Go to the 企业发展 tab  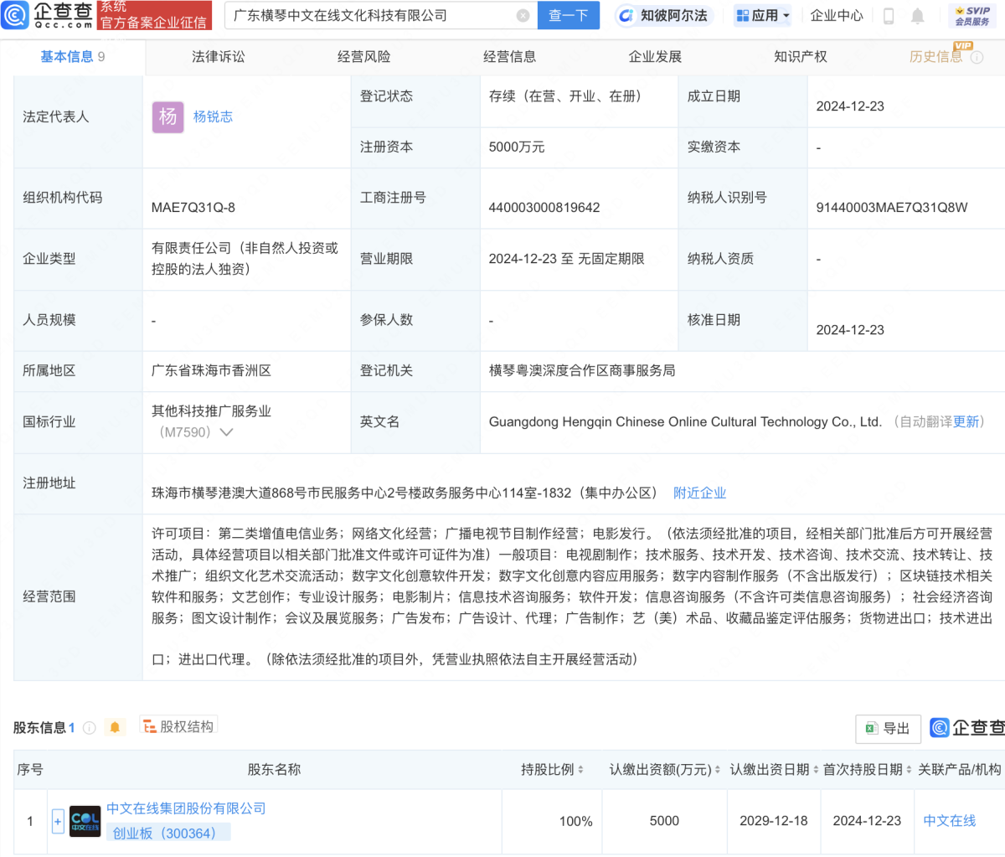[656, 57]
